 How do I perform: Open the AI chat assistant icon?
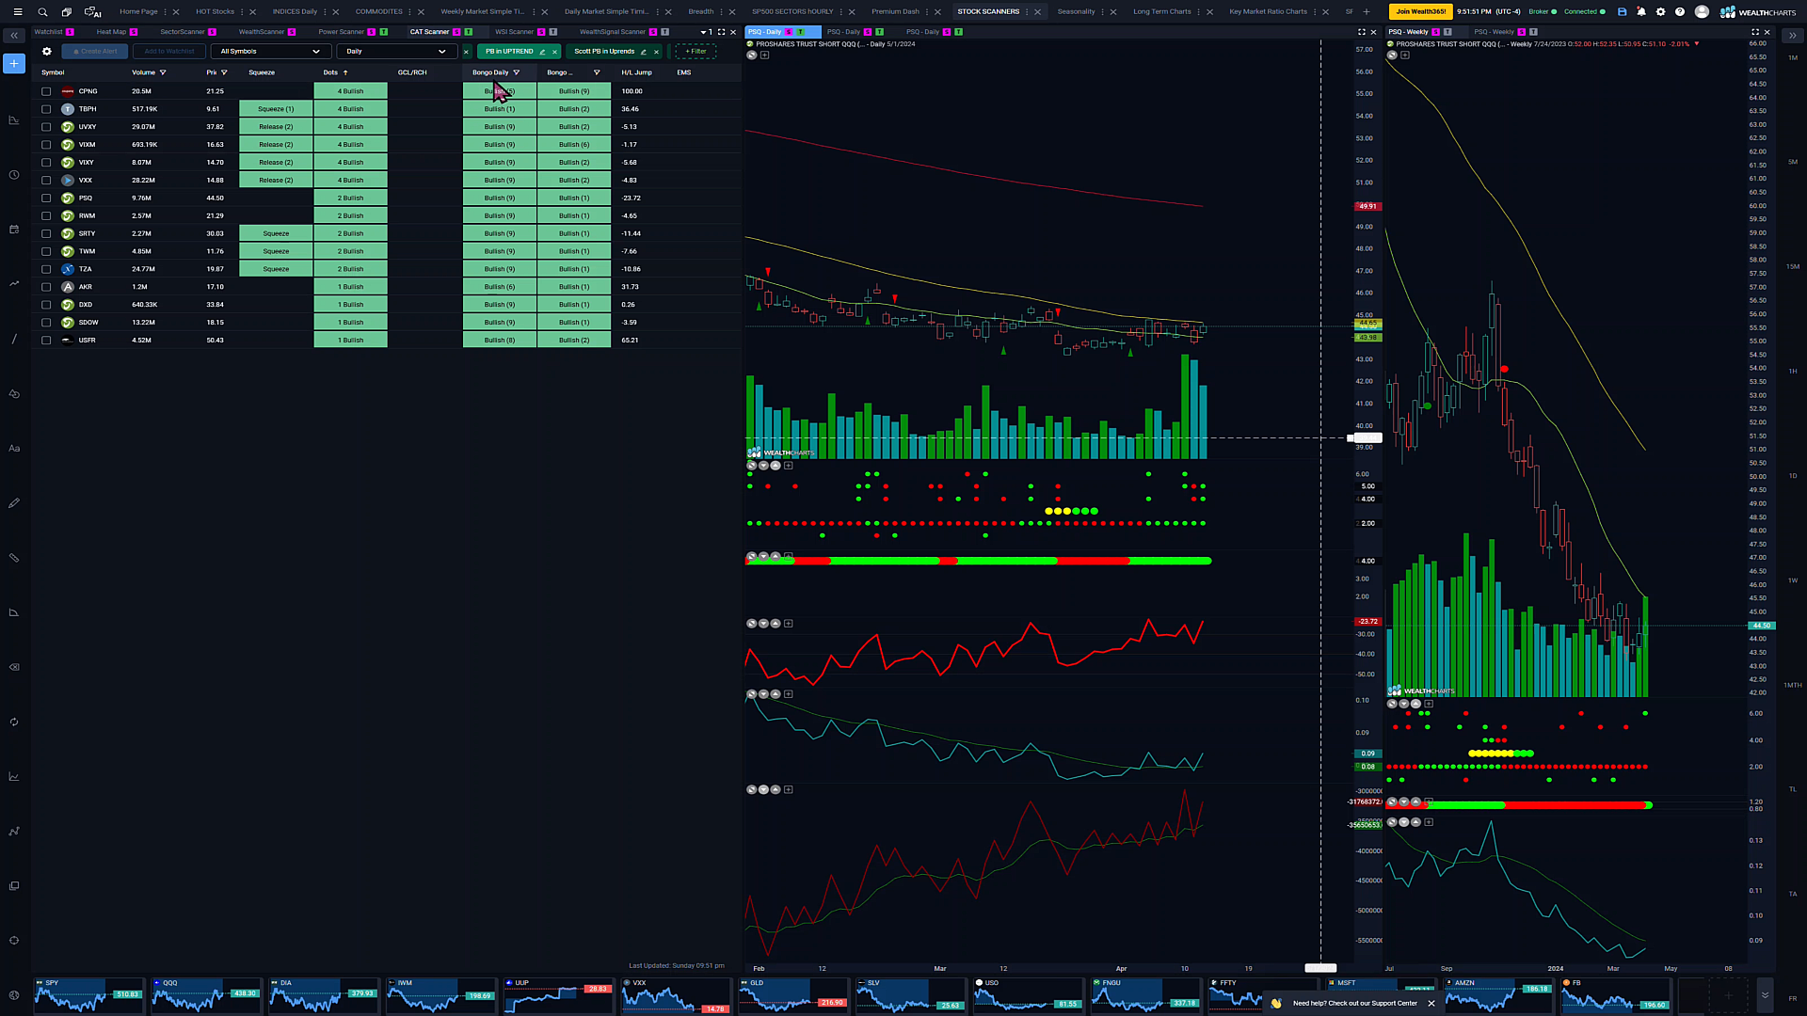(92, 12)
